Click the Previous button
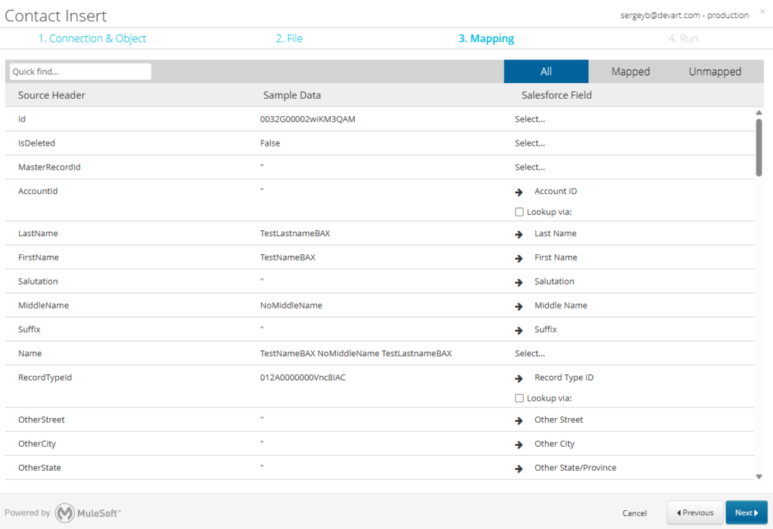The height and width of the screenshot is (529, 773). 695,512
